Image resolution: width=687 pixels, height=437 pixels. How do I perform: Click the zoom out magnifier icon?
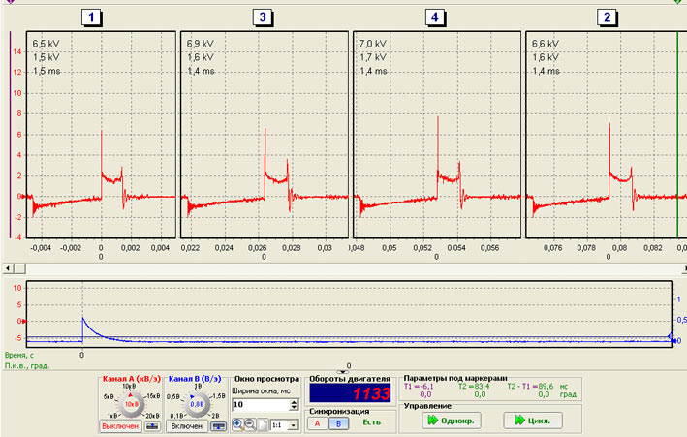[250, 423]
